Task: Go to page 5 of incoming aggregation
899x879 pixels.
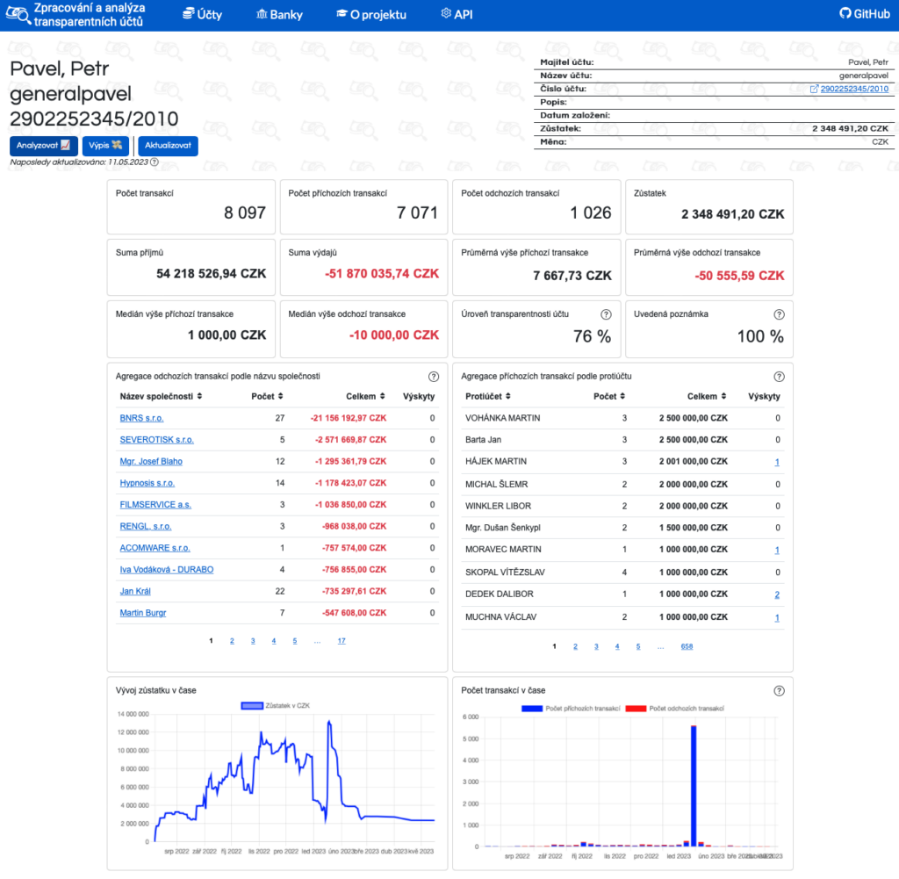Action: click(638, 647)
